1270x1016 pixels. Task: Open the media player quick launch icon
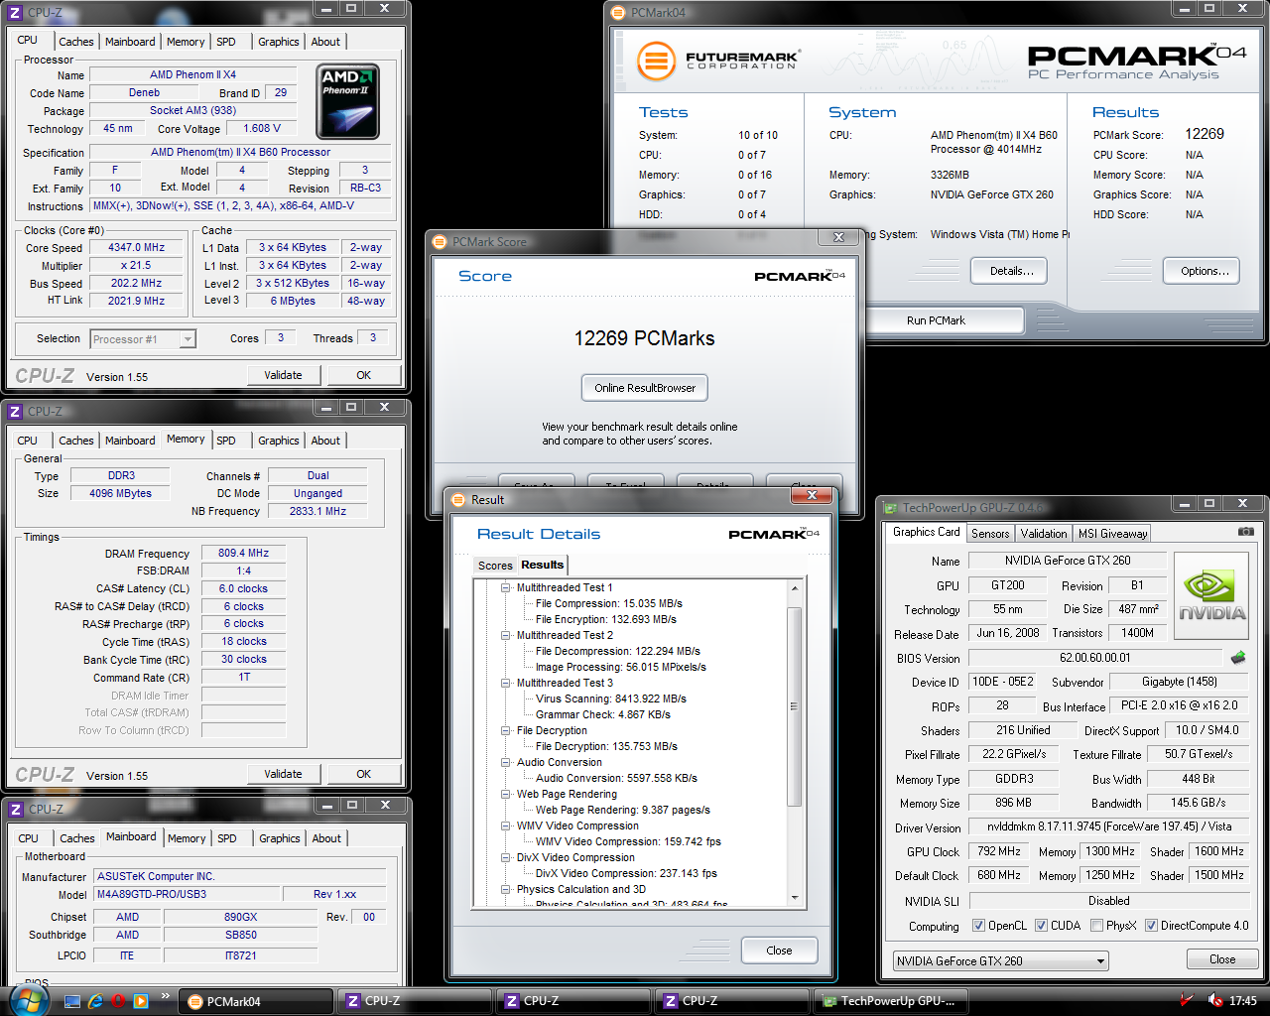(x=141, y=1001)
